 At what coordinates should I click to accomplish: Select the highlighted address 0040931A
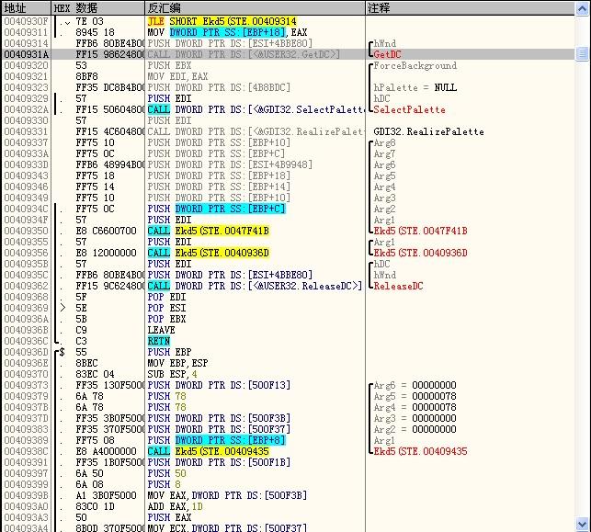(24, 54)
